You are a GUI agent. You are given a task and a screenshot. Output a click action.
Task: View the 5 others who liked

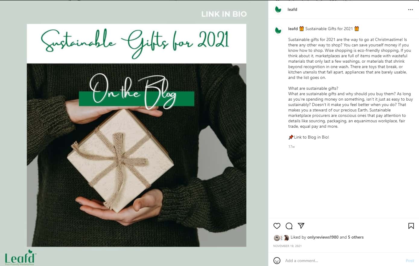pyautogui.click(x=356, y=237)
